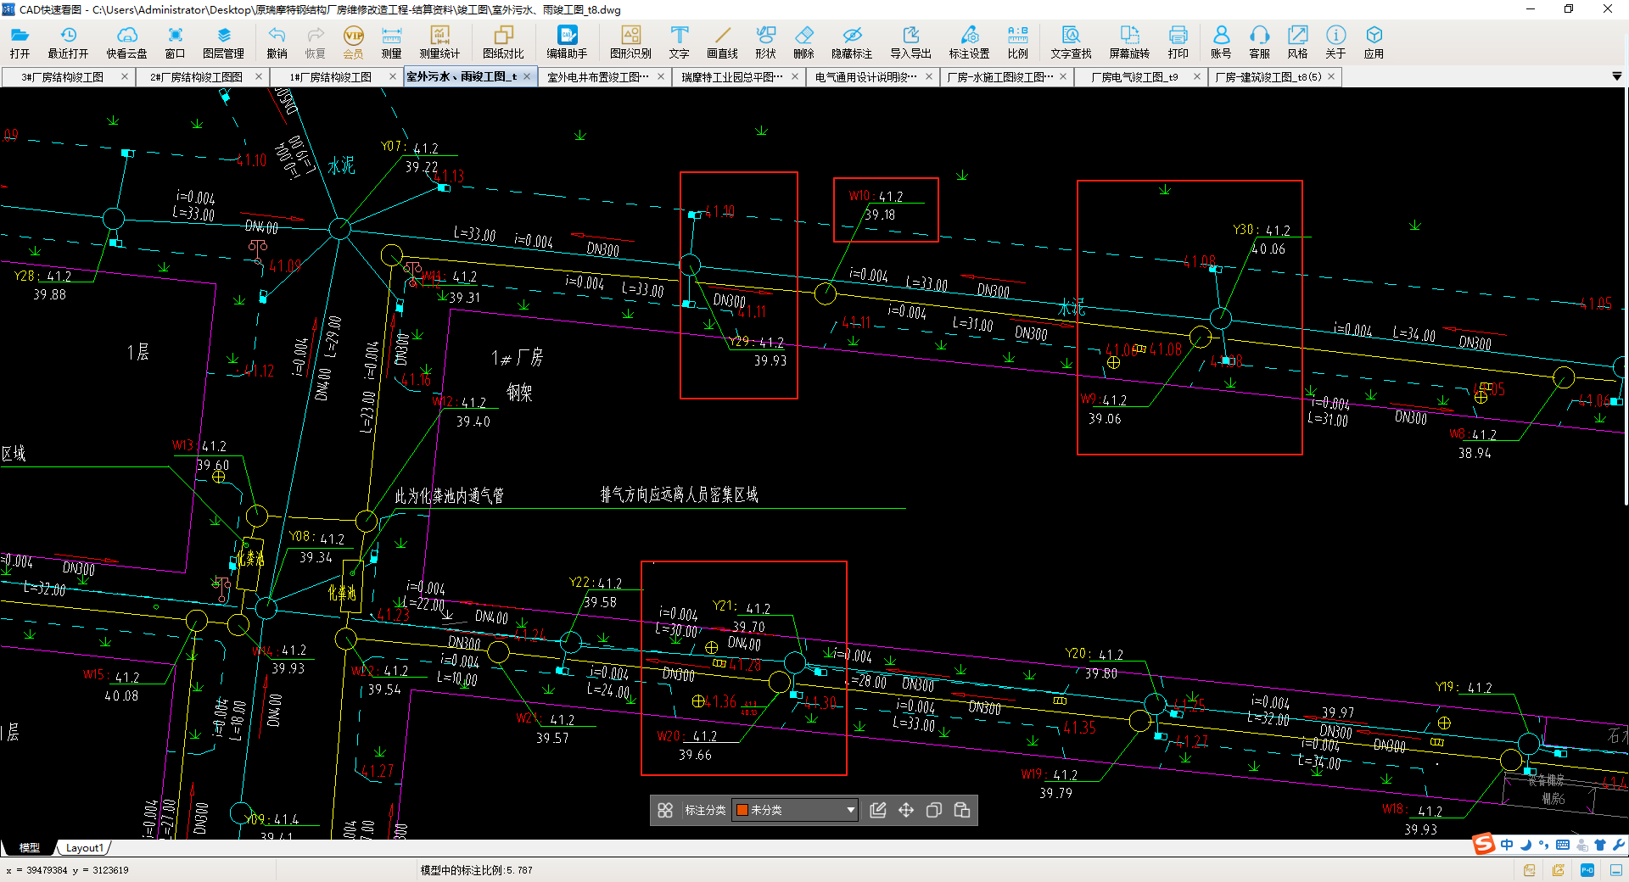Viewport: 1629px width, 882px height.
Task: Open 编辑助手 edit assistant
Action: coord(567,41)
